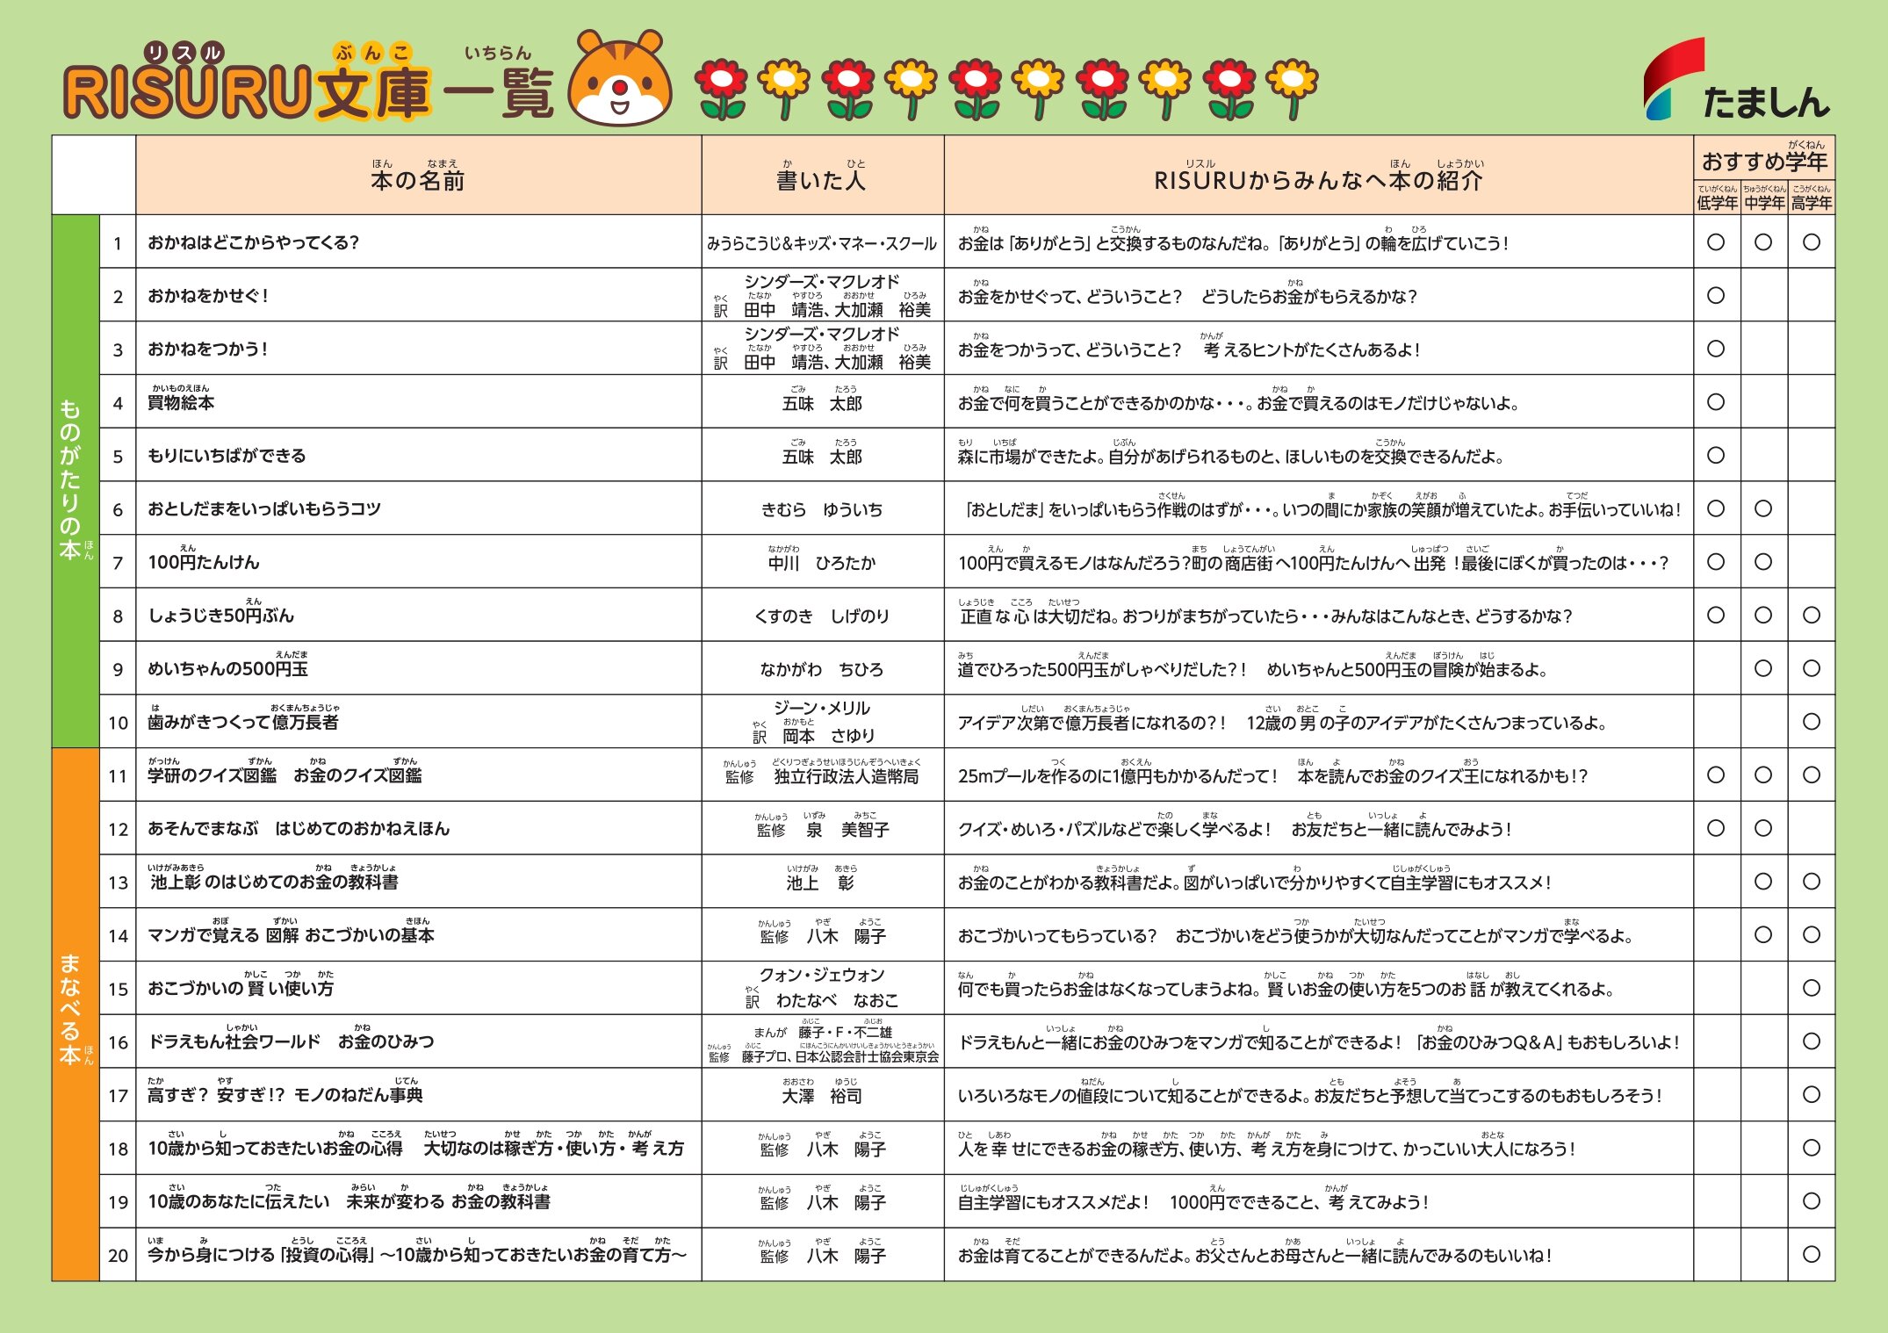1888x1333 pixels.
Task: Click book title 100円たんけん
Action: pos(203,558)
